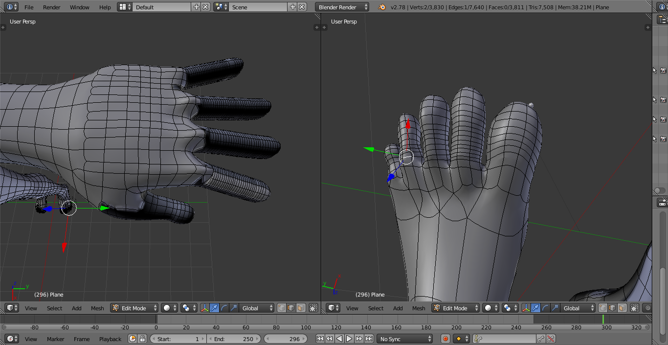
Task: Click the delete keyframes icon in timeline
Action: coord(551,339)
